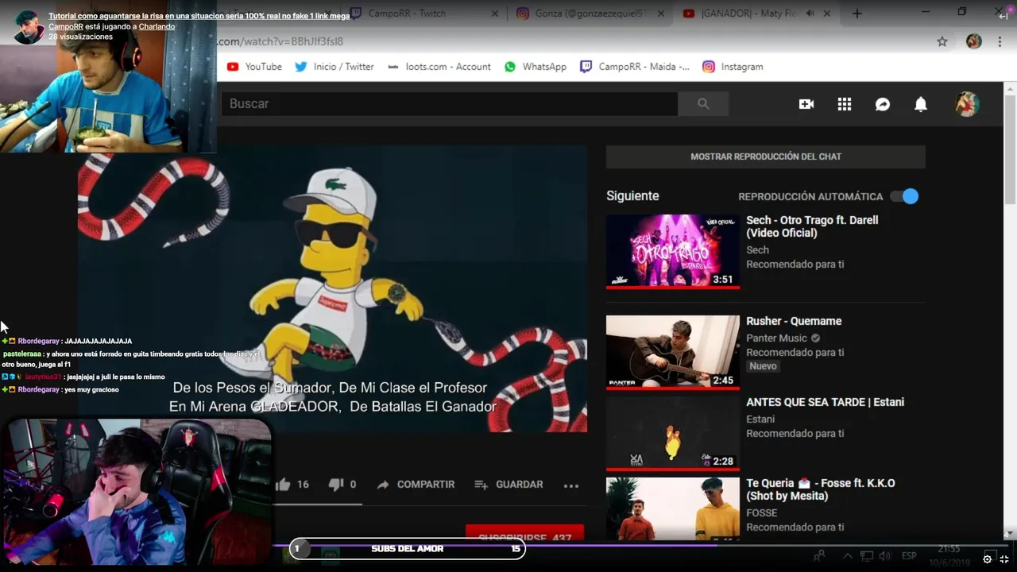Open the loots.com - Account bookmark
1017x572 pixels.
(x=439, y=67)
